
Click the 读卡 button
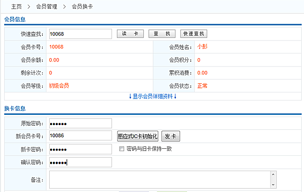130,34
